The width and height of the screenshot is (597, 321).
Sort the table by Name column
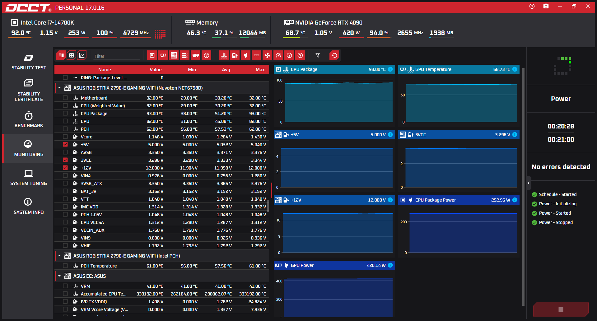pos(105,69)
